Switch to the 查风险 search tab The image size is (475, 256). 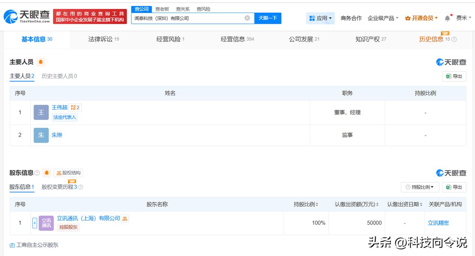203,9
